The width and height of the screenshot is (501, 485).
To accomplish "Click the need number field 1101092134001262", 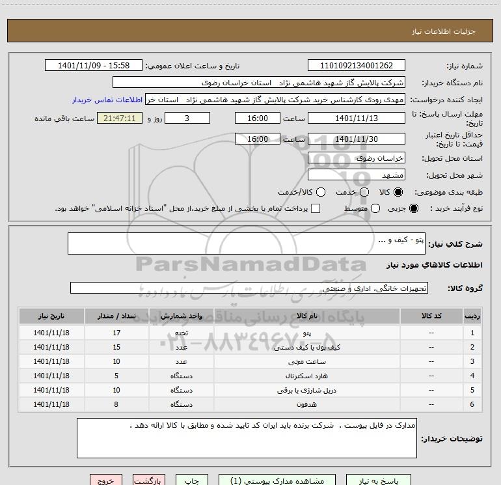I will coord(357,65).
